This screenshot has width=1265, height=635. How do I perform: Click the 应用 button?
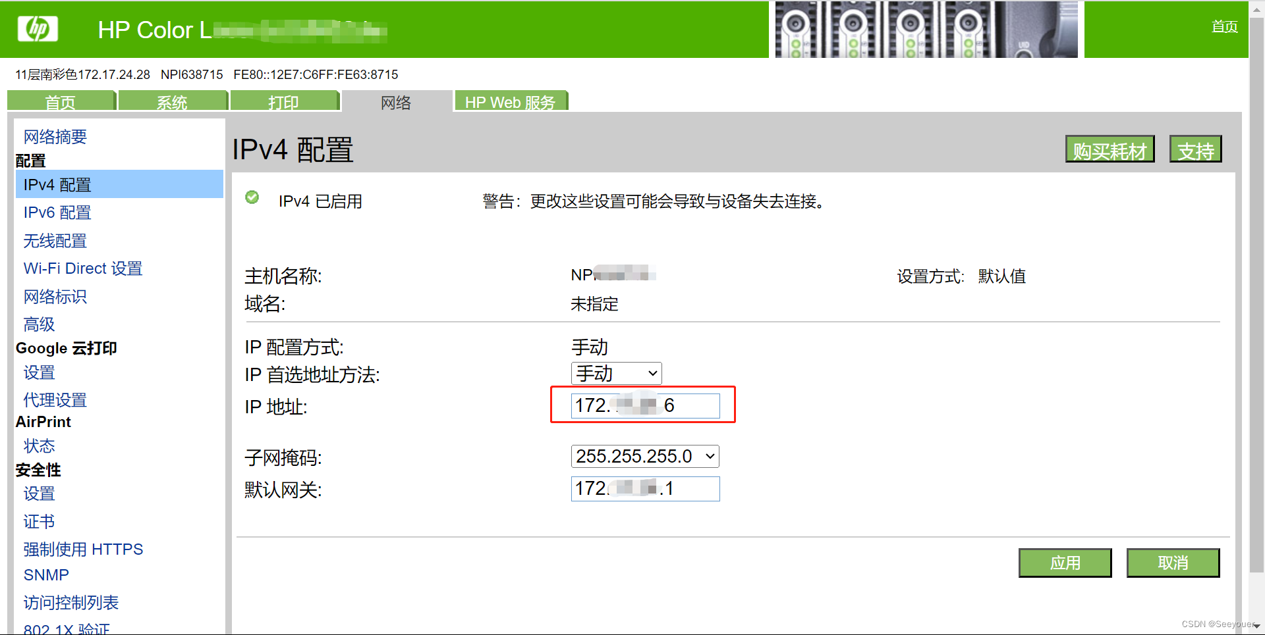click(1065, 563)
